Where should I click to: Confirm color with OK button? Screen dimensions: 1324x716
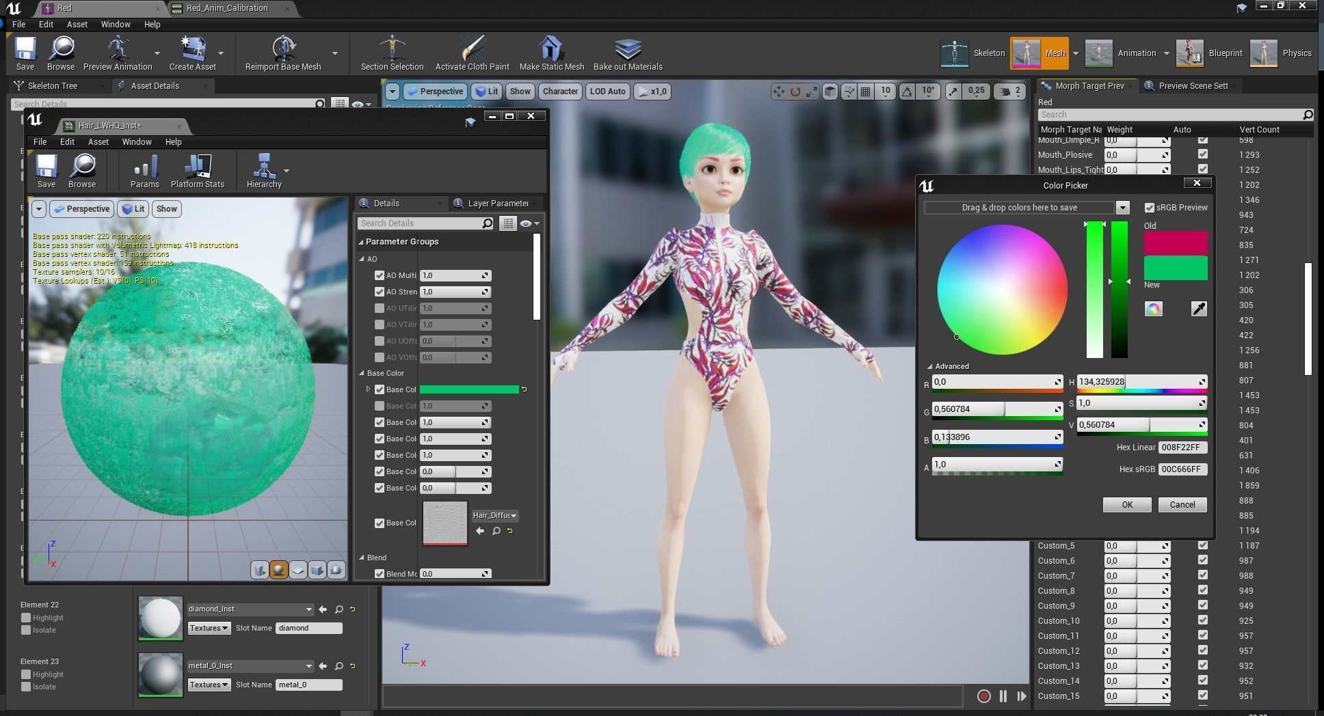(1127, 505)
